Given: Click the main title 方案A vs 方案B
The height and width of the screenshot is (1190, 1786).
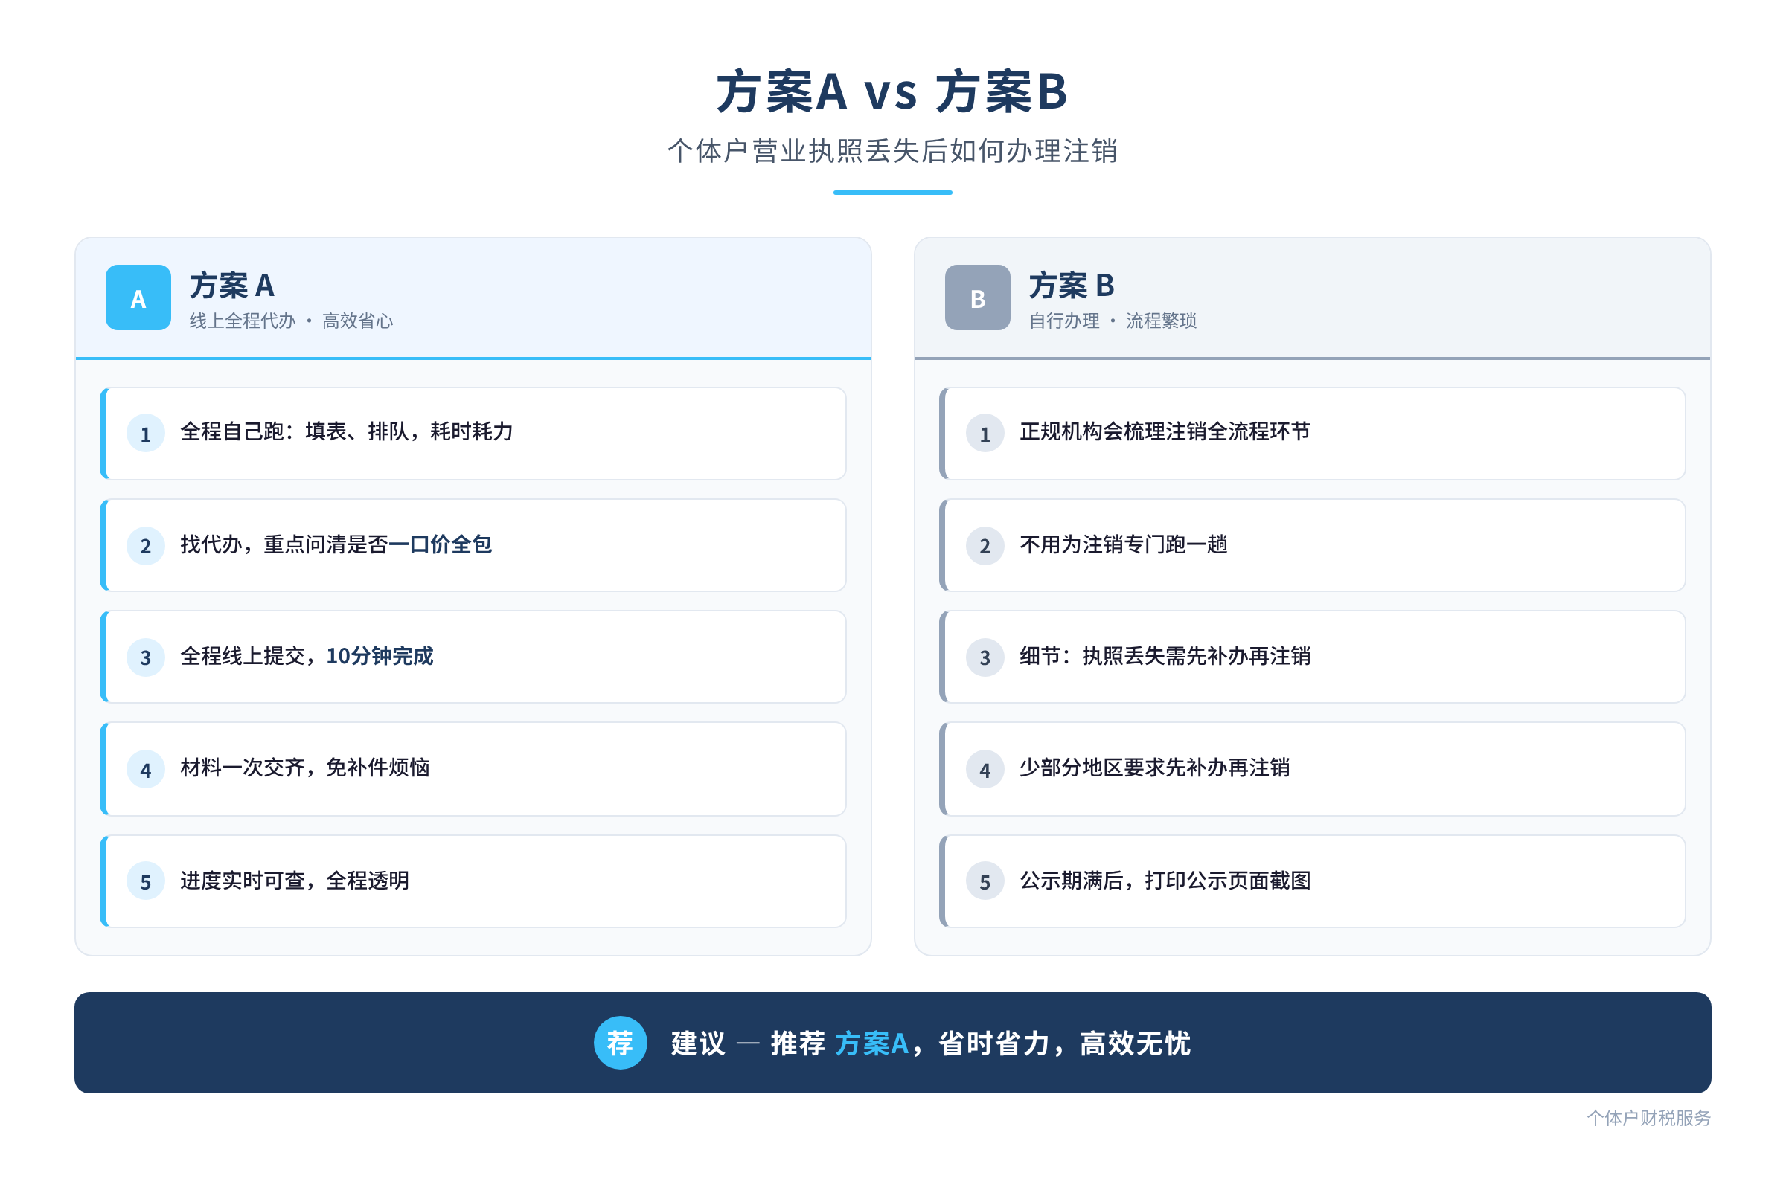Looking at the screenshot, I should click(892, 91).
